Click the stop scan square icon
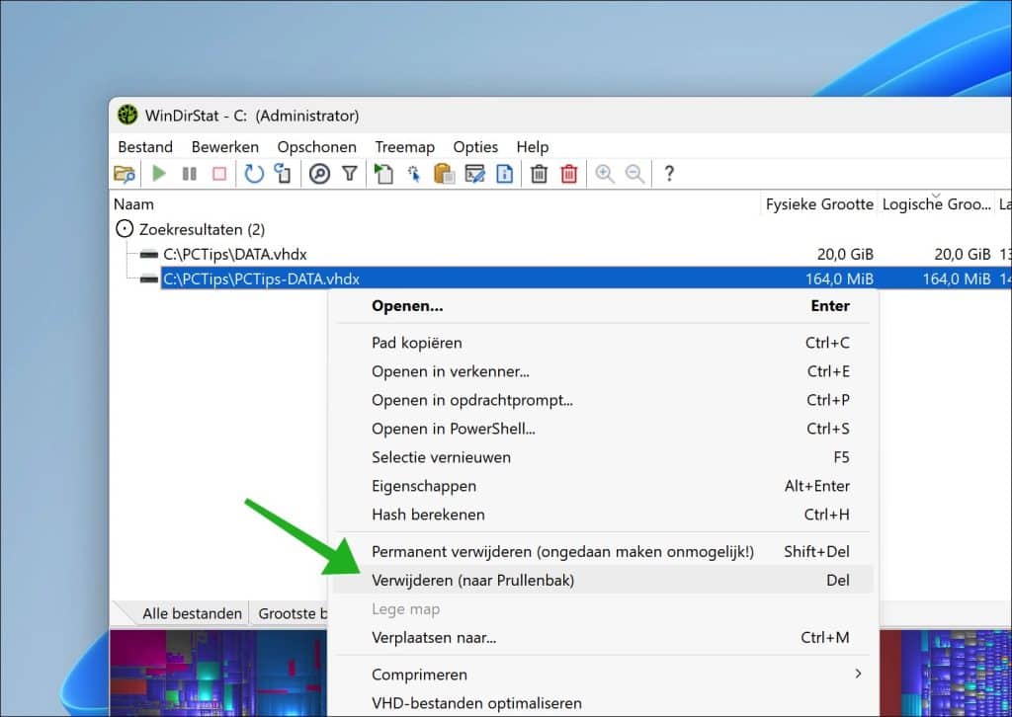This screenshot has width=1012, height=717. point(219,174)
